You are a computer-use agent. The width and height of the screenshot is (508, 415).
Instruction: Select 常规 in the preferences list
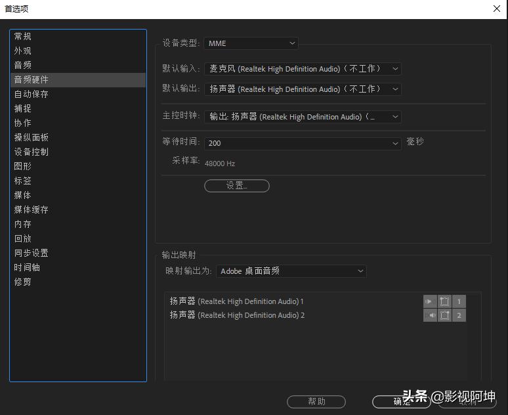[23, 36]
